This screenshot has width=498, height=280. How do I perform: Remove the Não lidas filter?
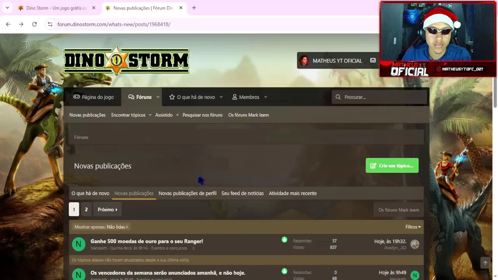127,227
